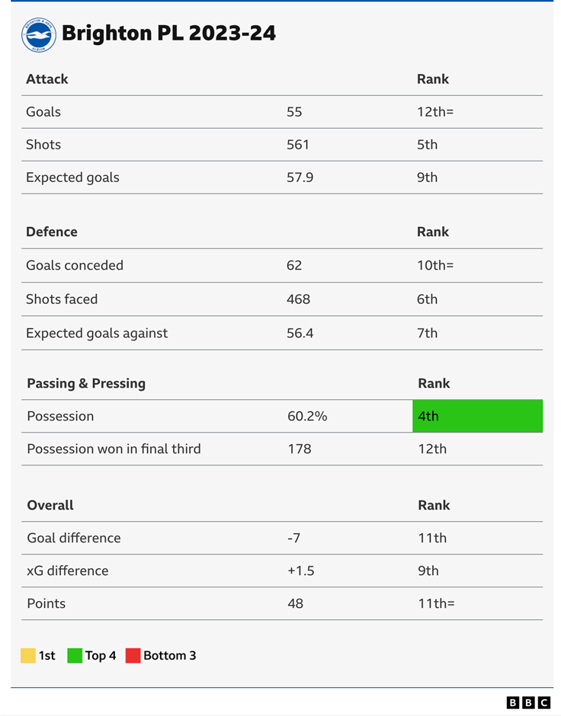Click the Goals conceded row label

coord(75,265)
